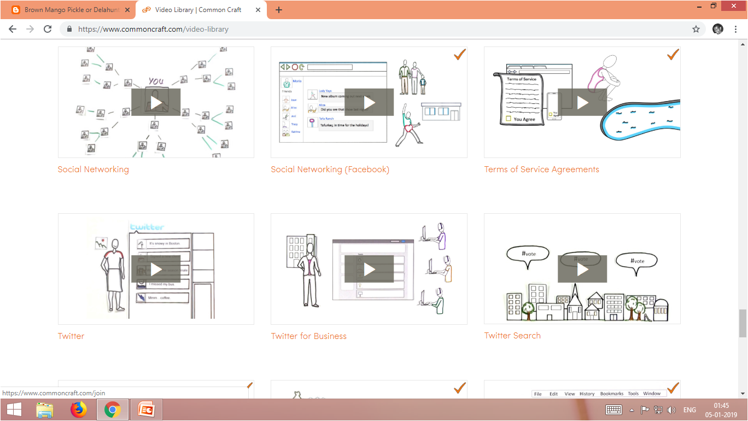
Task: Change input language ENG indicator
Action: (689, 410)
